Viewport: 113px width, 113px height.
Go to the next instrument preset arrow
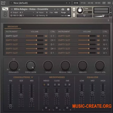58,9
